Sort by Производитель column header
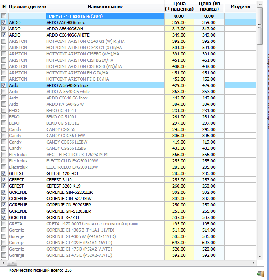Viewport: 269px width, 280px height. (27, 6)
